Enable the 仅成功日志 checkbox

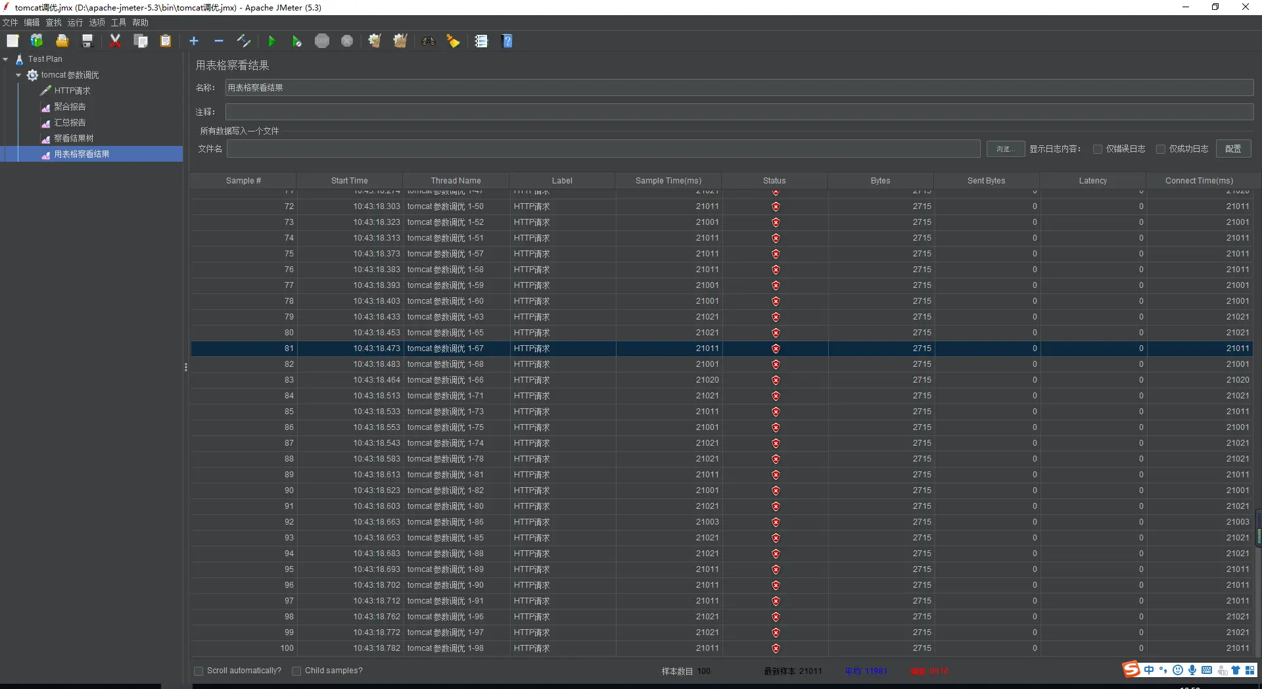point(1161,149)
